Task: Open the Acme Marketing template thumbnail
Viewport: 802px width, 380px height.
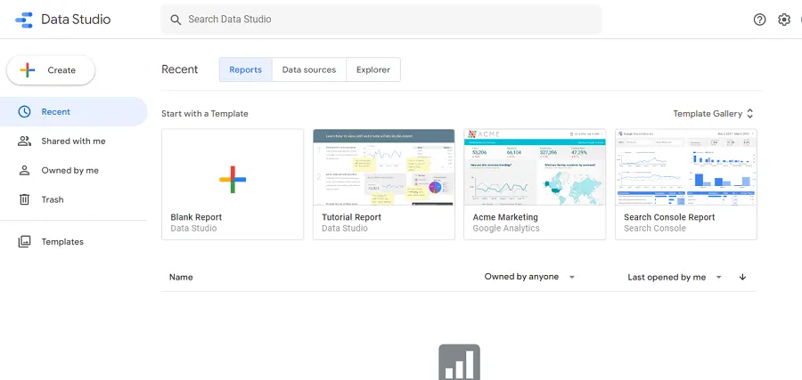Action: click(535, 167)
